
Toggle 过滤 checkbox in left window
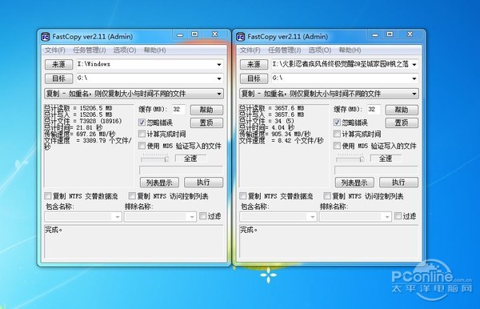tap(202, 216)
